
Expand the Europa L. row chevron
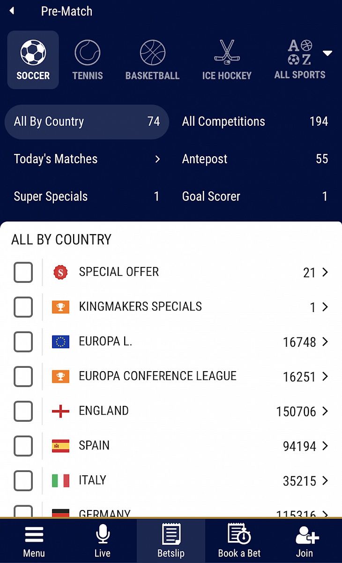pos(325,342)
